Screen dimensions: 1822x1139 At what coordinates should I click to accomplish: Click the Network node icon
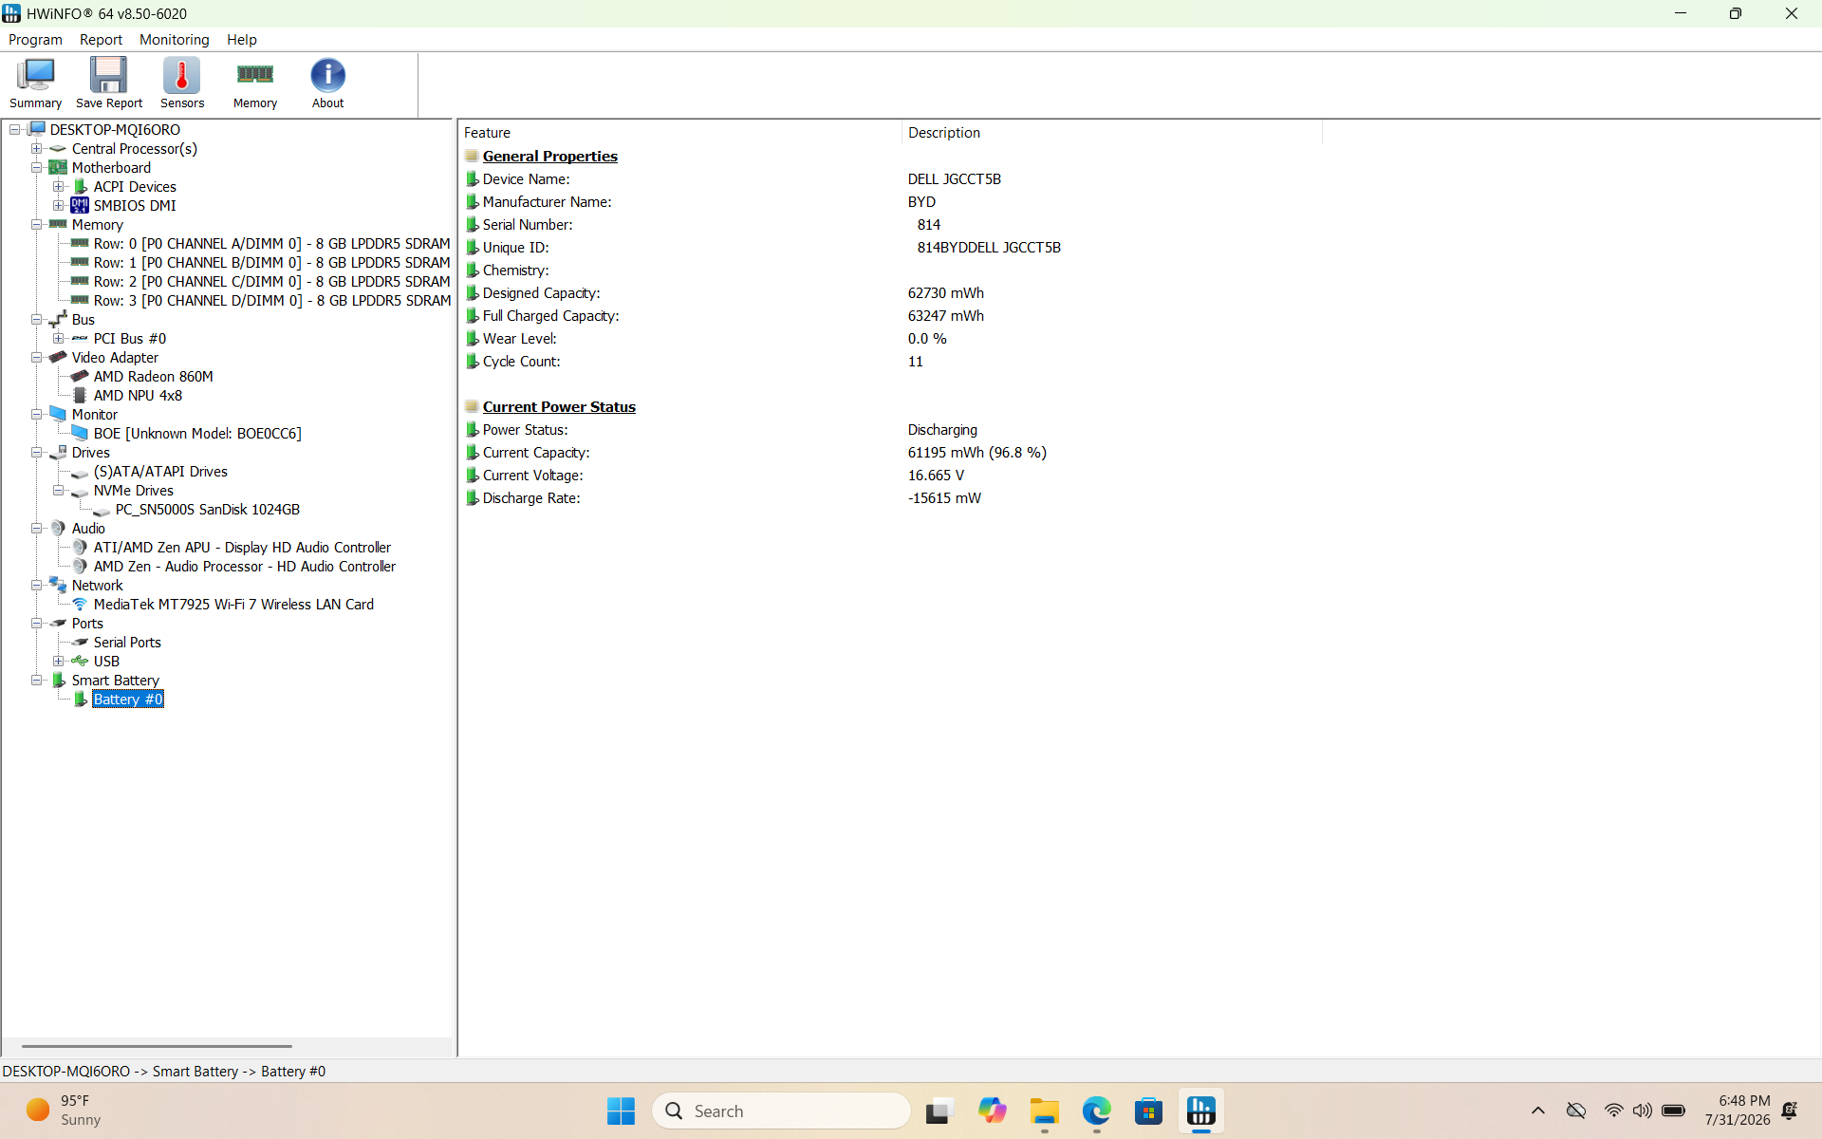[58, 586]
